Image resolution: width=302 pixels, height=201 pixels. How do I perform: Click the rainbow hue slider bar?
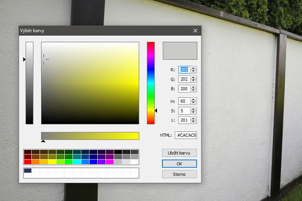[151, 83]
